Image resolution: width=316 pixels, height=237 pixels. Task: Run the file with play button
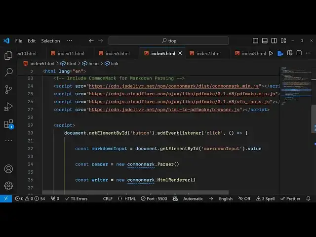click(271, 53)
